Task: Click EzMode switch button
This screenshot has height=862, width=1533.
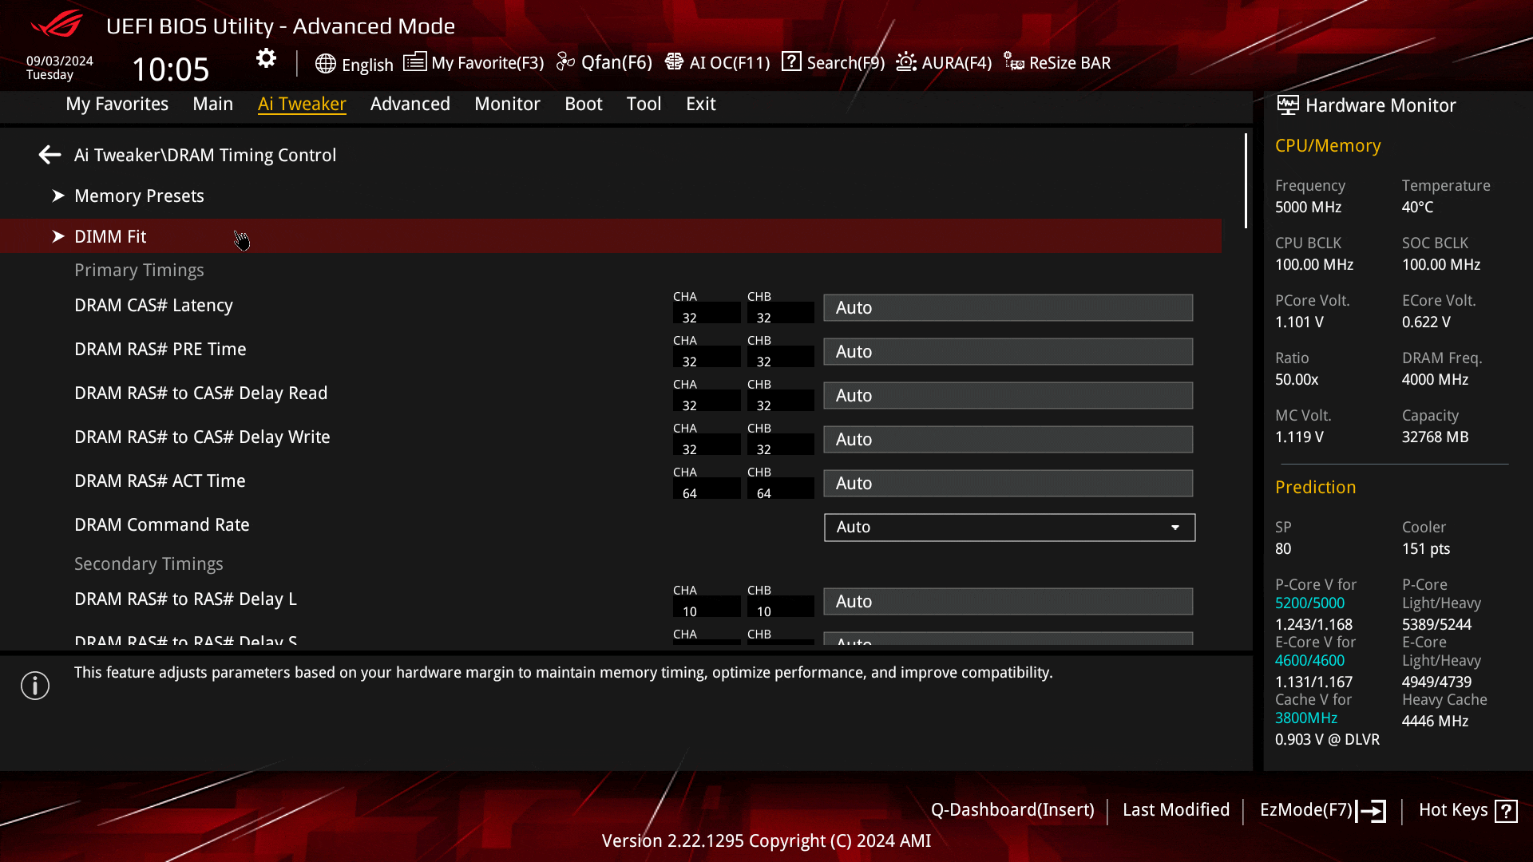Action: [1321, 809]
